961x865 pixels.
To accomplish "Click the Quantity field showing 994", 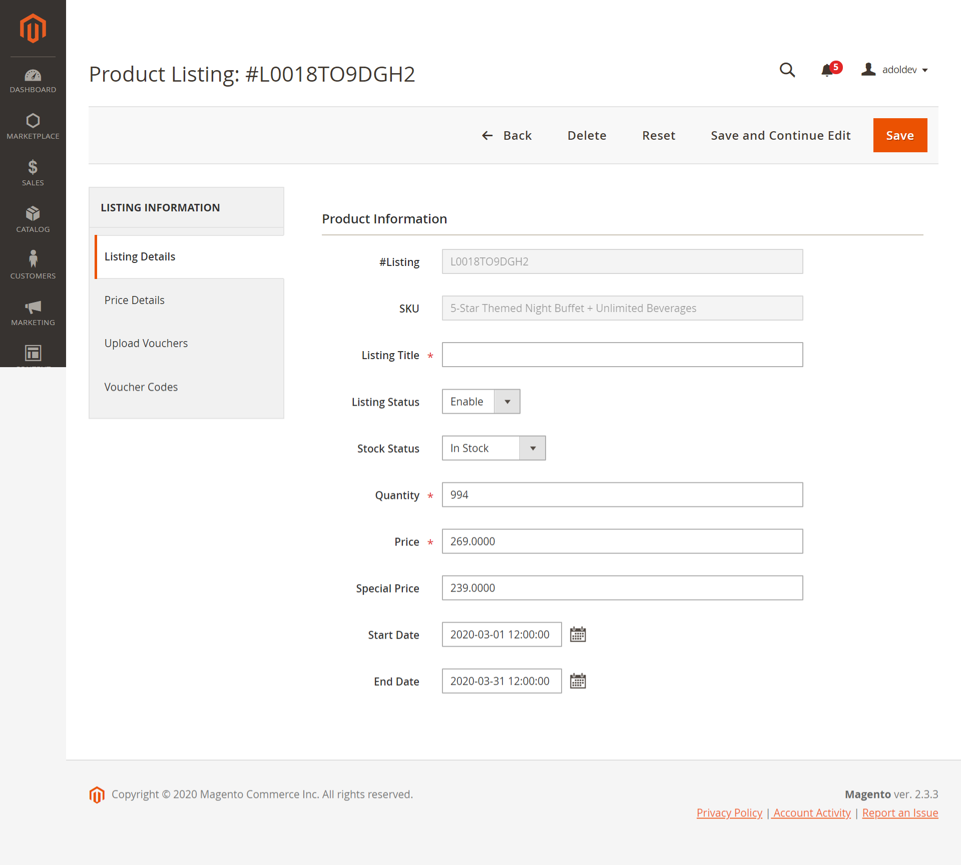I will click(622, 495).
